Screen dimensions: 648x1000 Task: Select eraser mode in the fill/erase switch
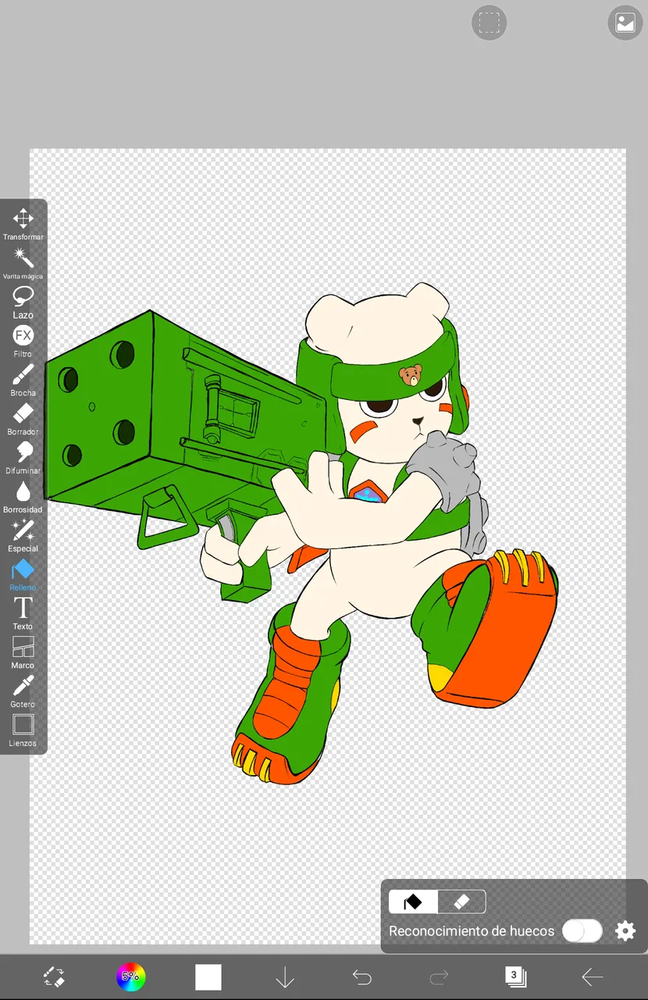coord(461,902)
